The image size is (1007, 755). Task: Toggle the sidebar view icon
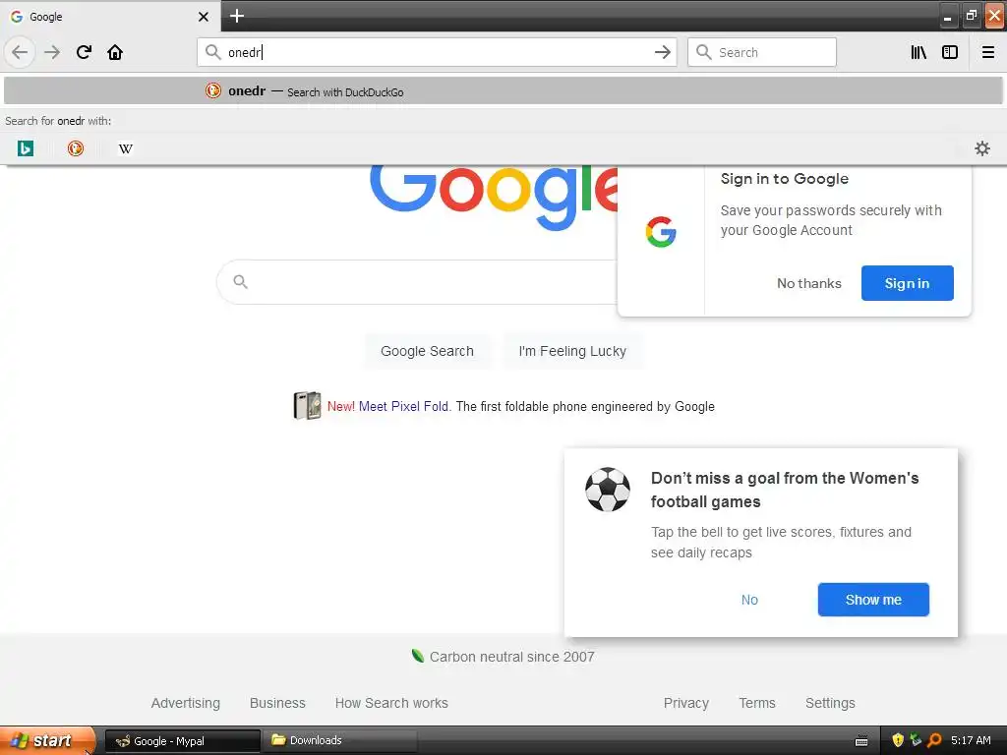point(950,52)
